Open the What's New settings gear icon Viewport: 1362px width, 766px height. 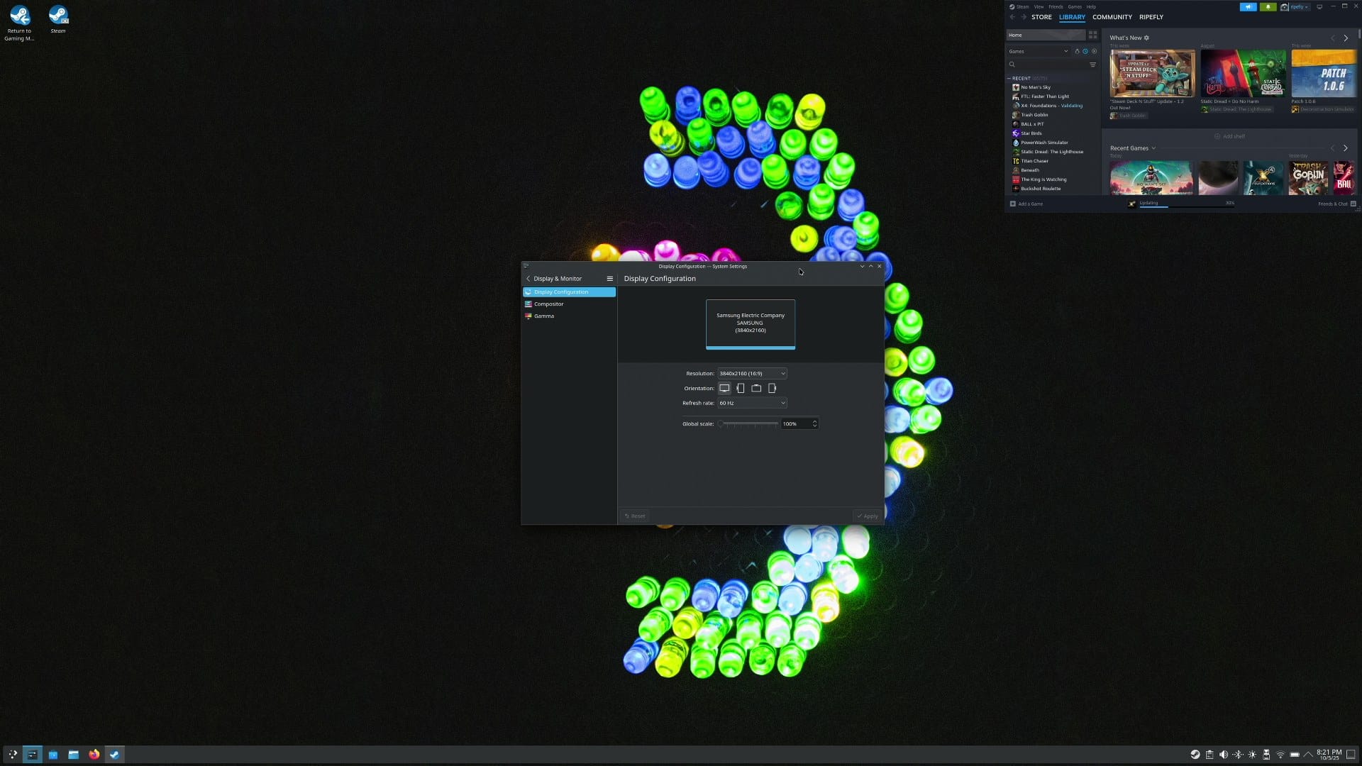pyautogui.click(x=1146, y=38)
